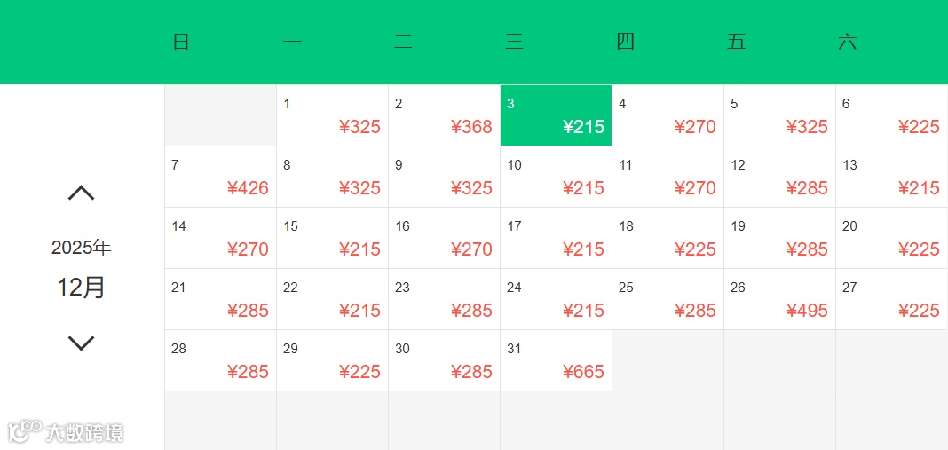This screenshot has height=450, width=948.
Task: Select December 1 priced ¥325
Action: click(333, 115)
